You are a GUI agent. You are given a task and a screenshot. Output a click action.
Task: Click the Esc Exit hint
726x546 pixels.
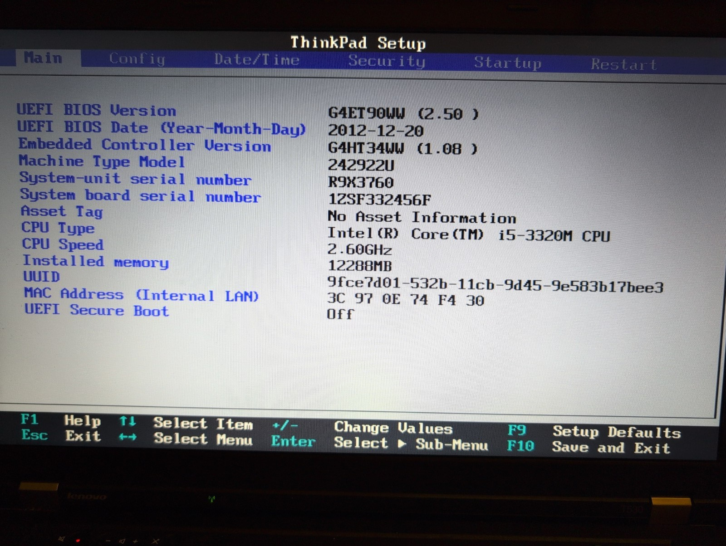[x=61, y=435]
